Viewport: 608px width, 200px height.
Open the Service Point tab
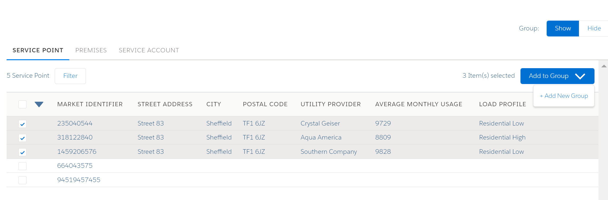pyautogui.click(x=38, y=50)
